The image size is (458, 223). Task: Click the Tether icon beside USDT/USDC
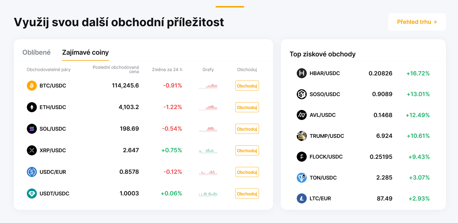tap(32, 193)
